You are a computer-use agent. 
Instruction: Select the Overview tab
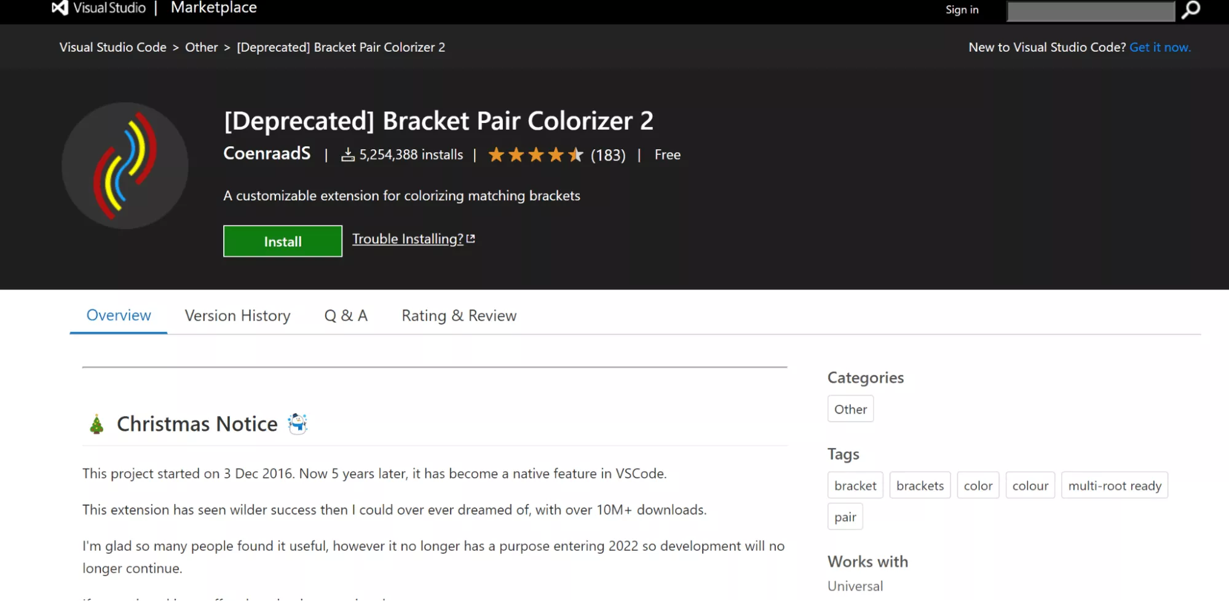(x=119, y=315)
